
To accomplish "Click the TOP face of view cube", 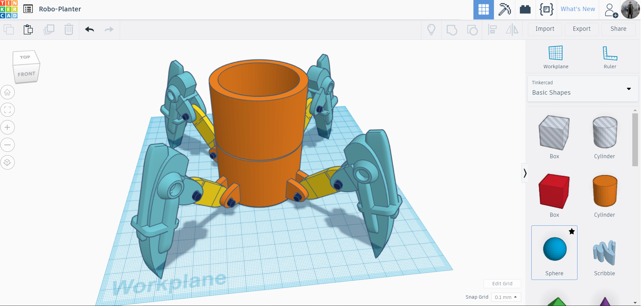I will [x=25, y=57].
